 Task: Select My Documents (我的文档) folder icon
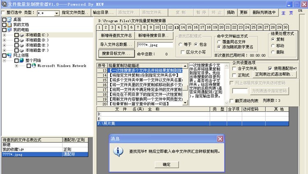tap(10, 25)
